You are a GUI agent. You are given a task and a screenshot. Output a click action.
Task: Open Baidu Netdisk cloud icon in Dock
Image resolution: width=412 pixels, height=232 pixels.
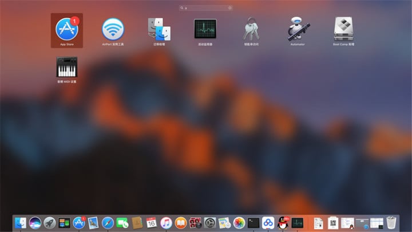tap(268, 223)
